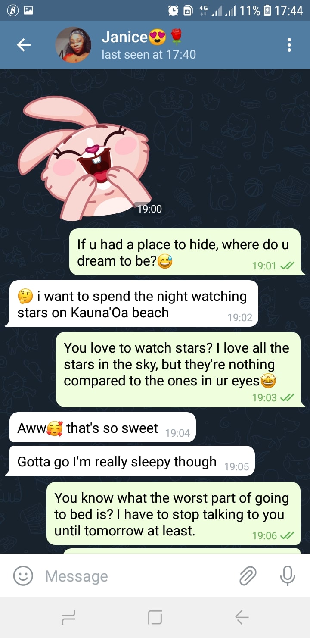The width and height of the screenshot is (310, 638).
Task: Tap the alarm clock status bar icon
Action: pyautogui.click(x=174, y=10)
